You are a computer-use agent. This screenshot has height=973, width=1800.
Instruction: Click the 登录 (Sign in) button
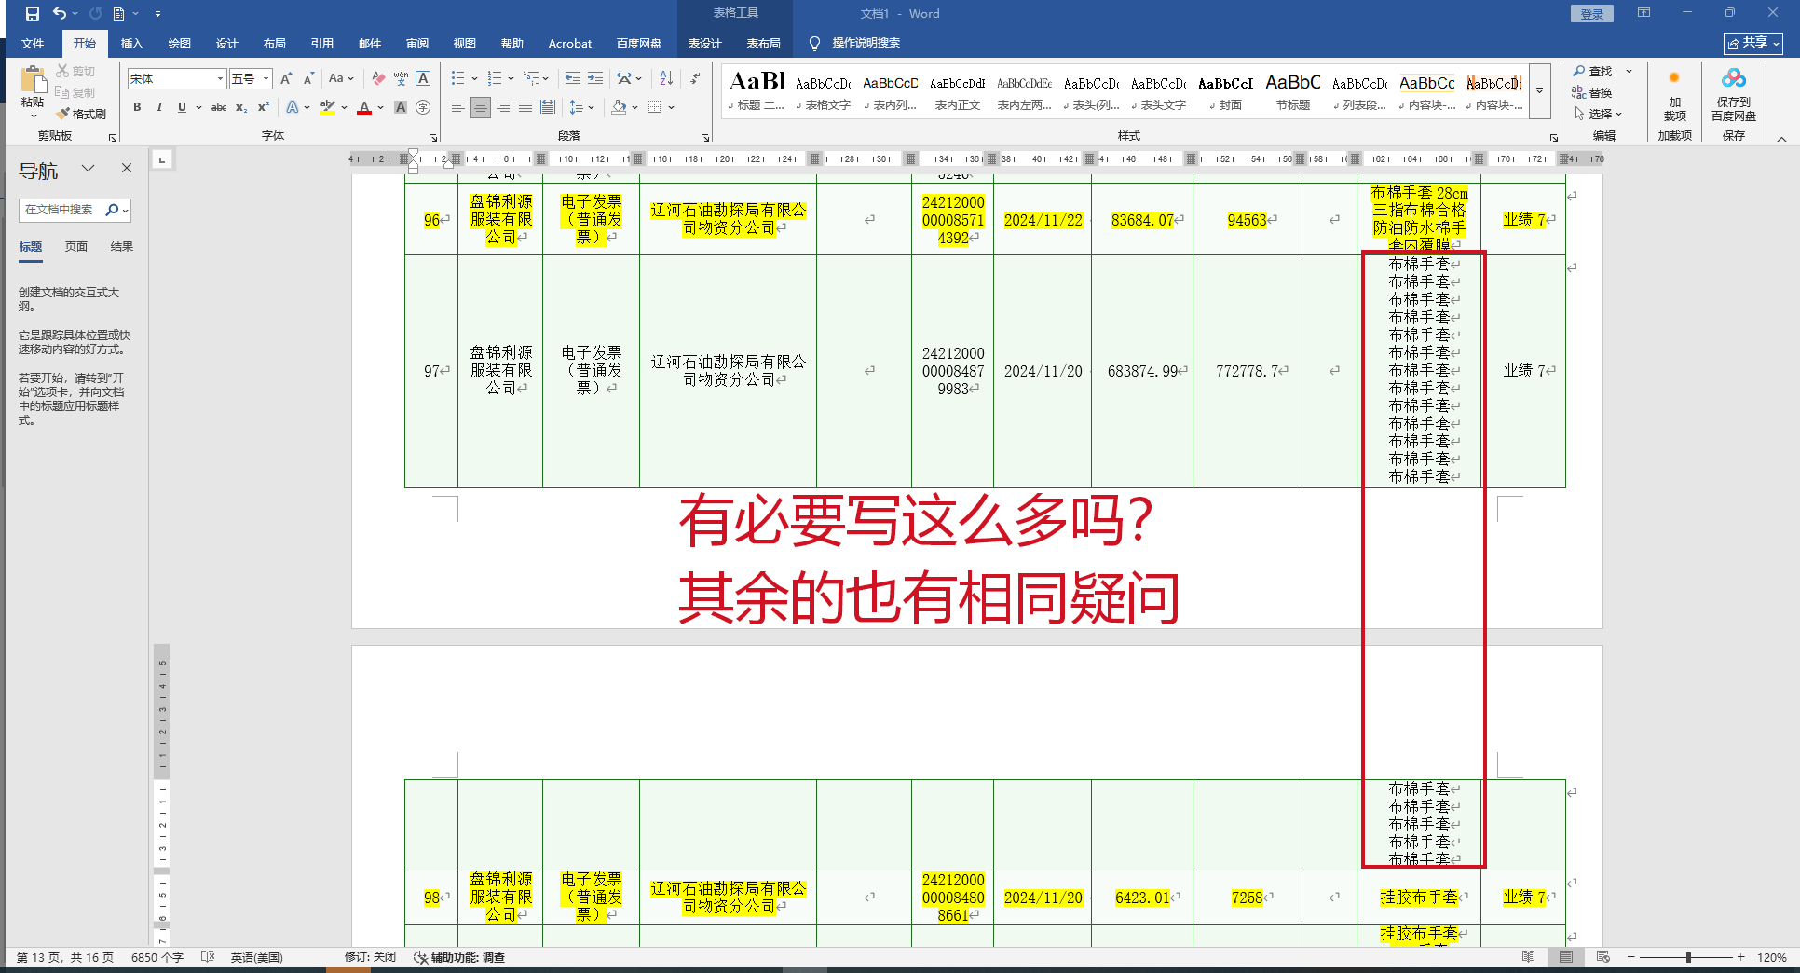pos(1591,14)
